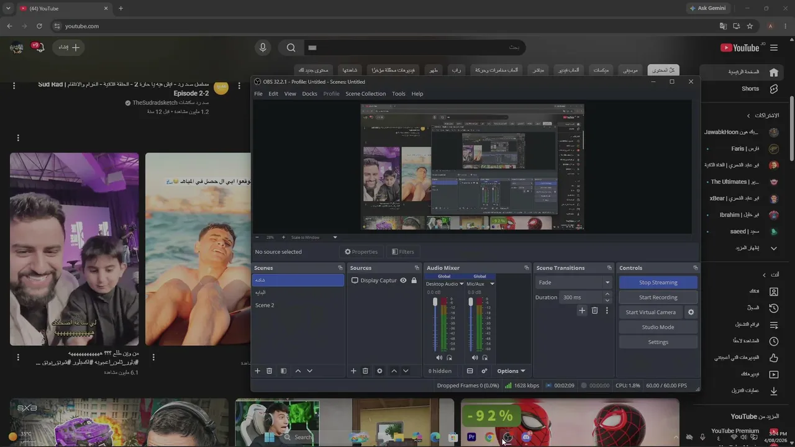Screen dimensions: 795x447
Task: Pop out the Scenes dock
Action: coord(340,268)
